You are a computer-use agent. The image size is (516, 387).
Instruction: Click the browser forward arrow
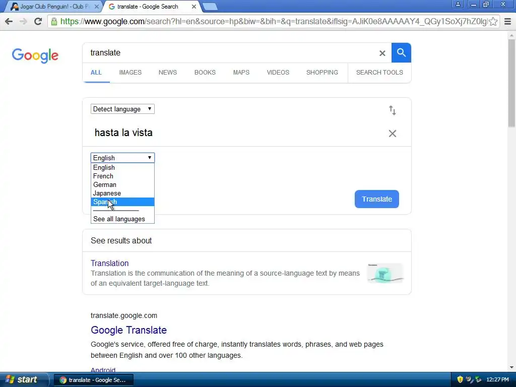[23, 21]
